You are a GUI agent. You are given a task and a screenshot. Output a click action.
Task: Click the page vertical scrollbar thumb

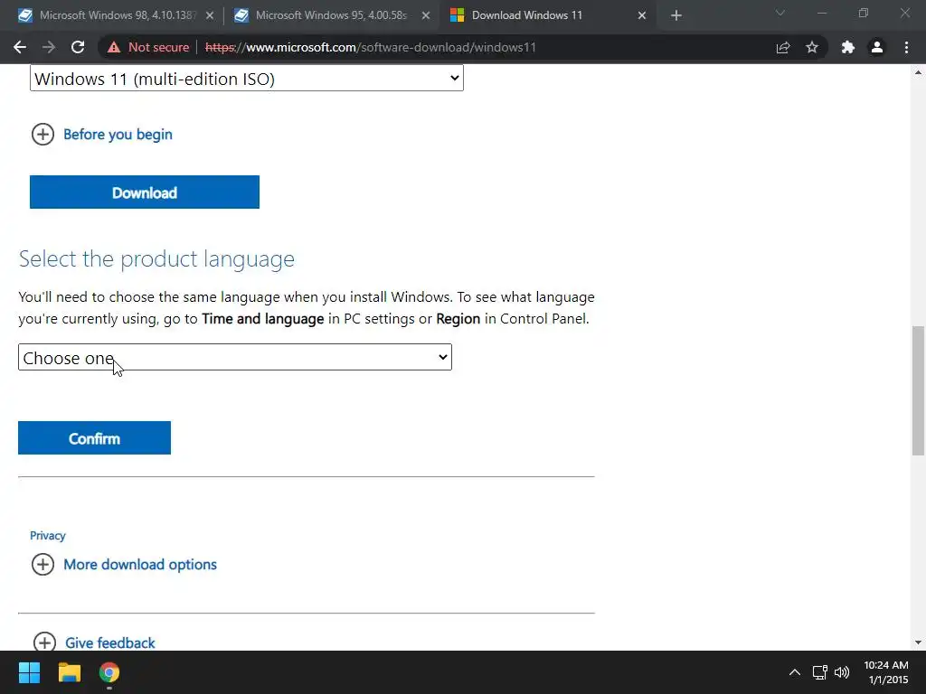(x=918, y=390)
